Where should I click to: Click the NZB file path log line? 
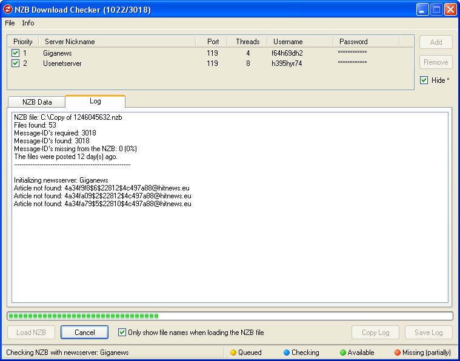pos(68,117)
